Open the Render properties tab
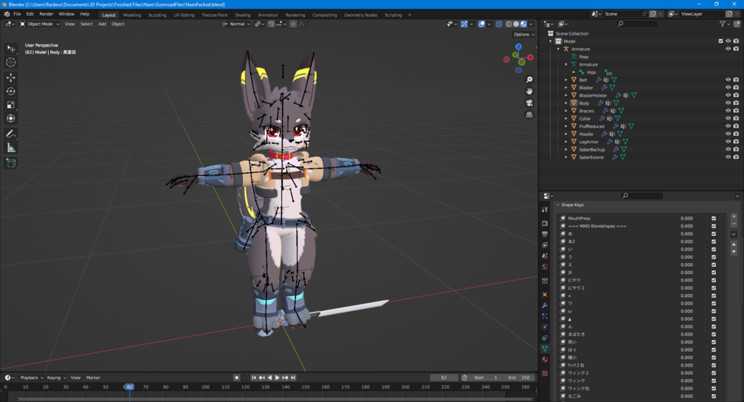744x402 pixels. [545, 223]
